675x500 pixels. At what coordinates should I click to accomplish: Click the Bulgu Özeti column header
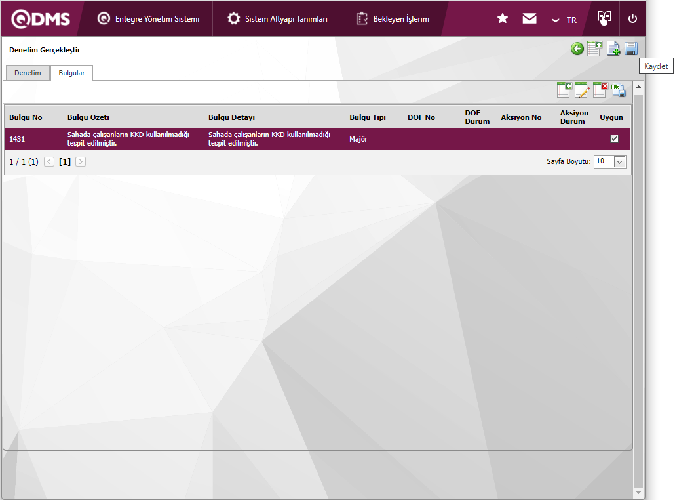click(88, 117)
